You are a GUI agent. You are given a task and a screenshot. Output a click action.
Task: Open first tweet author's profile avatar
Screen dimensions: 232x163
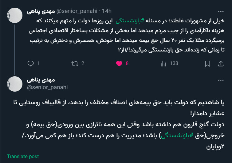(x=15, y=15)
